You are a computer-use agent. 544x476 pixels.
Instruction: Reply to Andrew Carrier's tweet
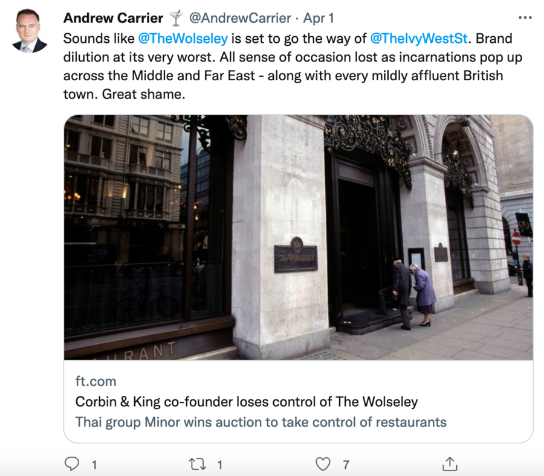click(x=73, y=463)
